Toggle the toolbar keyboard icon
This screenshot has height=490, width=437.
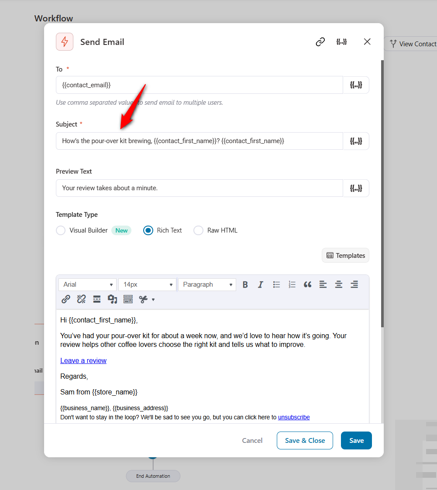tap(128, 299)
